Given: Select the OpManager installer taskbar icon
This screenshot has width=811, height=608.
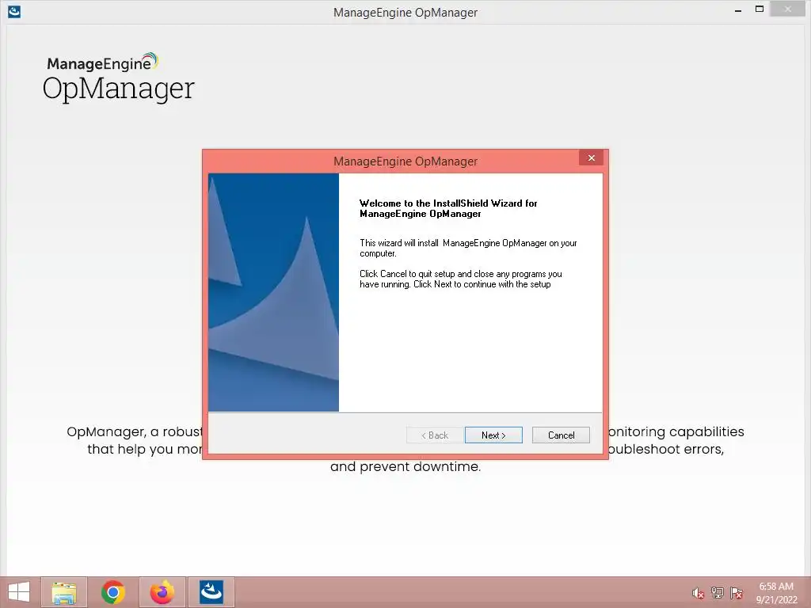Looking at the screenshot, I should tap(211, 592).
